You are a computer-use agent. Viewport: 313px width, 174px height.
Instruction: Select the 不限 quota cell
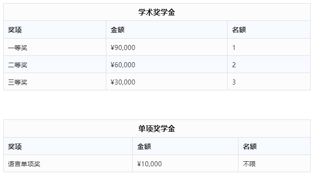coord(274,164)
